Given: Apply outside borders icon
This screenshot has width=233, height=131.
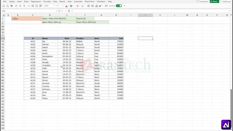Looking at the screenshot, I should point(37,6).
